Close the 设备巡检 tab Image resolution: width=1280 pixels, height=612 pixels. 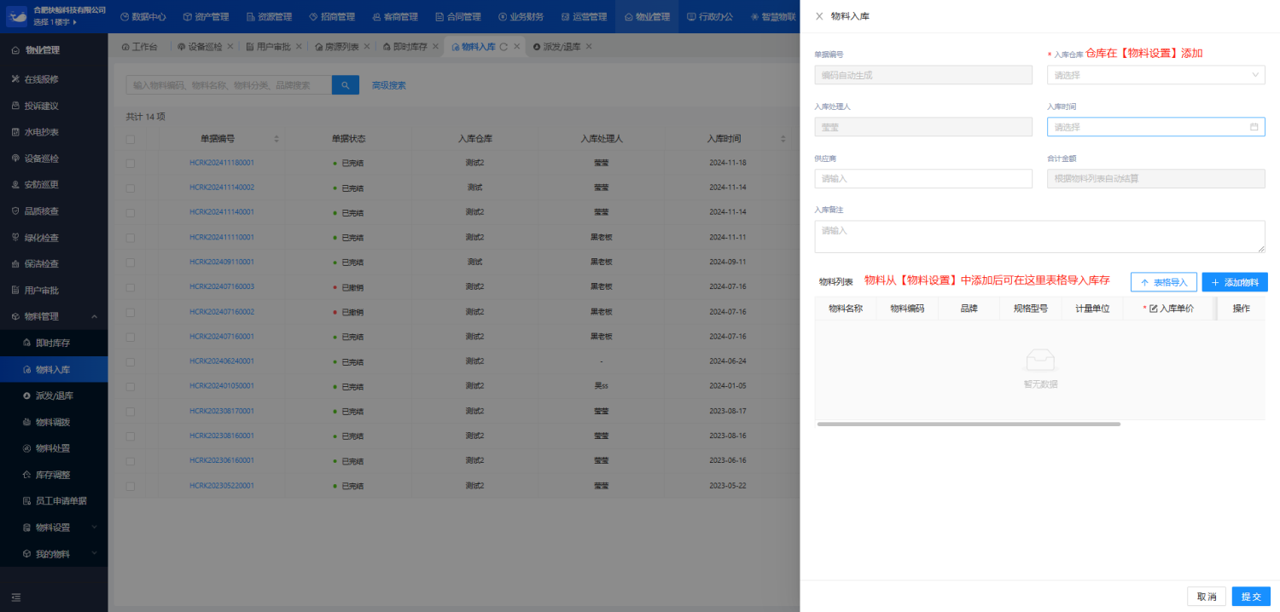pyautogui.click(x=230, y=46)
